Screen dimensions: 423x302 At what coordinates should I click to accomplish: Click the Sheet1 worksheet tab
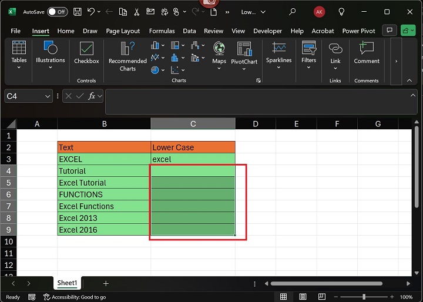(x=67, y=283)
